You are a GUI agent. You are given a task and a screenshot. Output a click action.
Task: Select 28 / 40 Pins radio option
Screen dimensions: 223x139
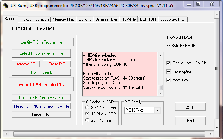pos(87,120)
